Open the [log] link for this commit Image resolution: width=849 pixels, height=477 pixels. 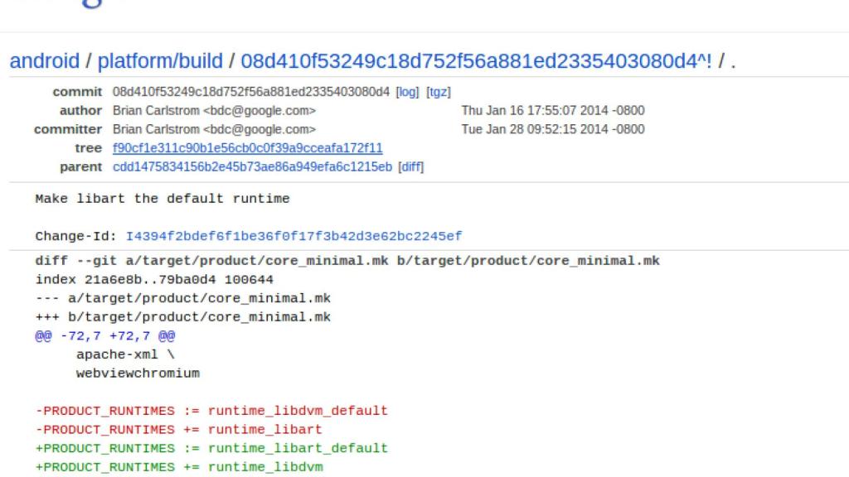[x=407, y=92]
